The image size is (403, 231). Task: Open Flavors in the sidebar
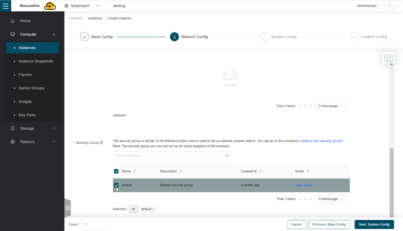pyautogui.click(x=25, y=75)
